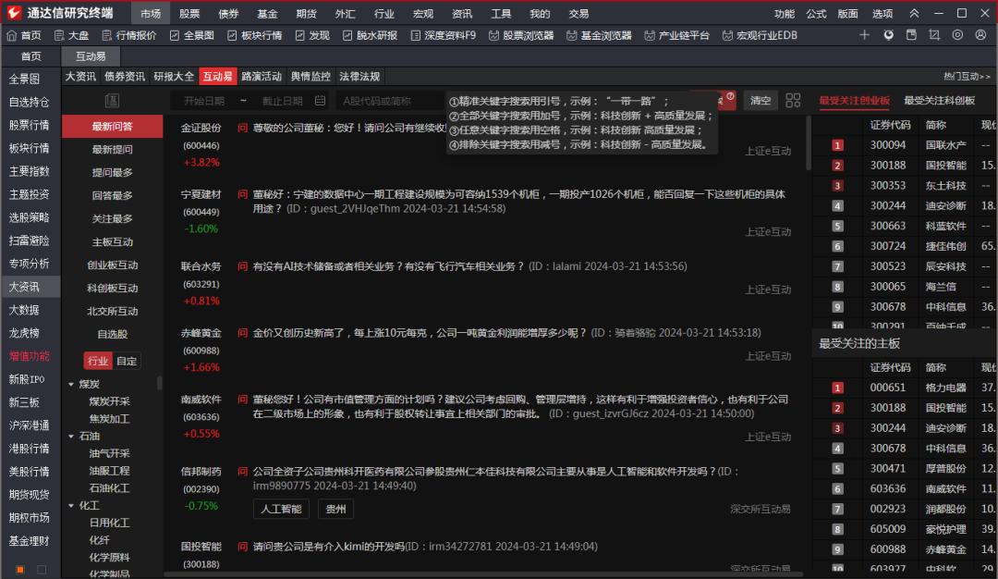Viewport: 998px width, 579px height.
Task: Click the circular target icon in the toolbar
Action: tap(957, 35)
